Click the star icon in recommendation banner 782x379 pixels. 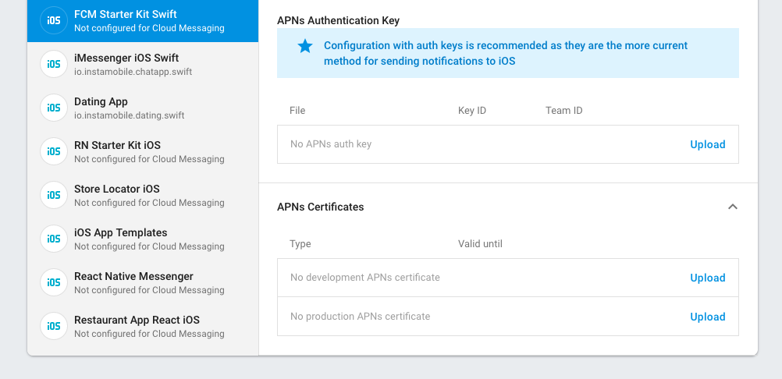click(305, 47)
